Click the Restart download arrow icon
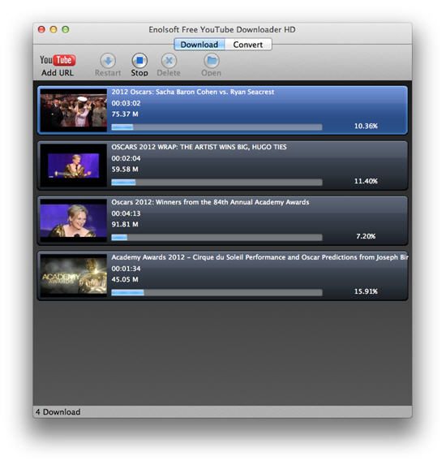This screenshot has width=446, height=465. coord(108,61)
